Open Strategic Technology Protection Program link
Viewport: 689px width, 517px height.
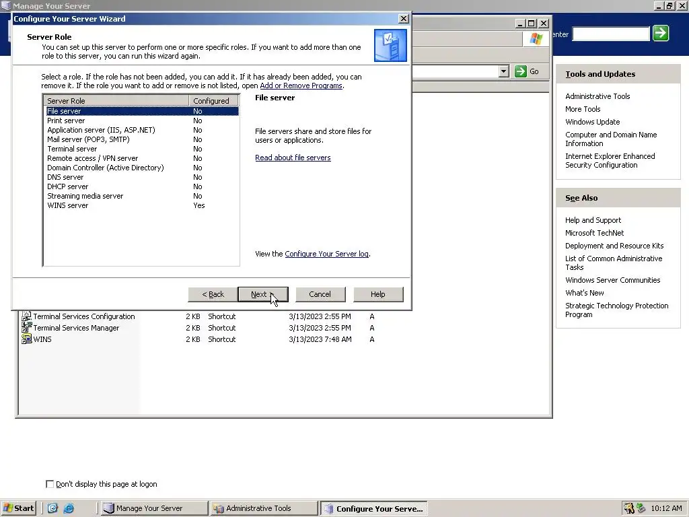pos(616,310)
